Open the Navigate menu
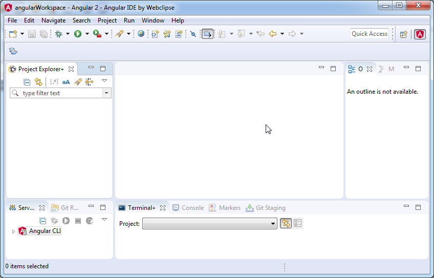 click(x=53, y=20)
